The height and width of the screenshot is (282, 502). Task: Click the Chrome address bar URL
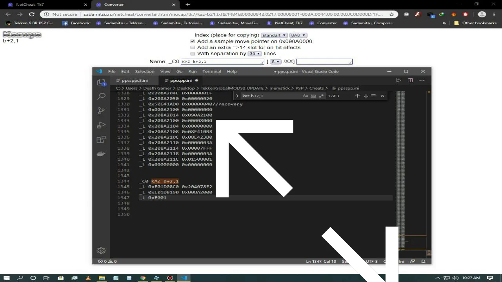pyautogui.click(x=233, y=14)
